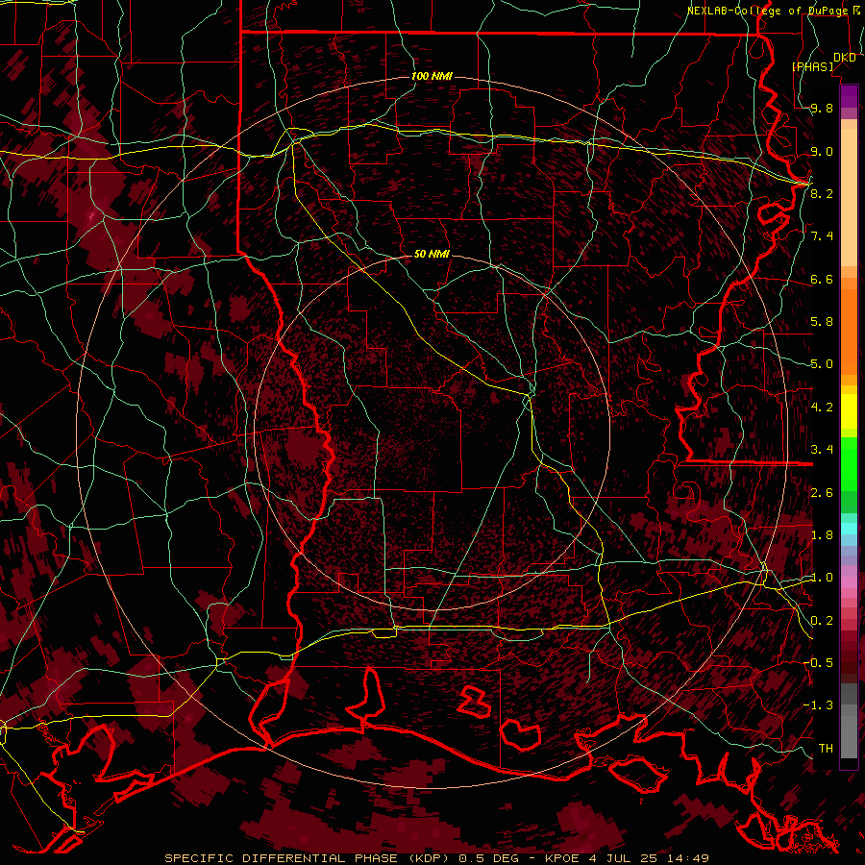The image size is (865, 865).
Task: Click the -0.5 scale value
Action: tap(818, 663)
